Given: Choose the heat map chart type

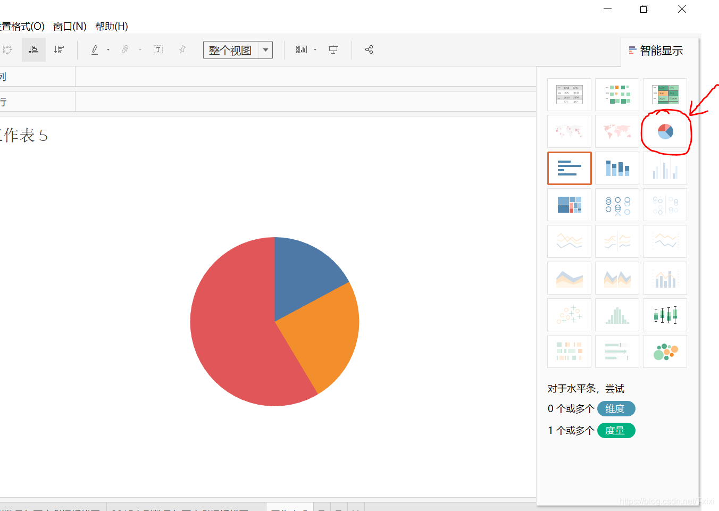Looking at the screenshot, I should pyautogui.click(x=617, y=95).
